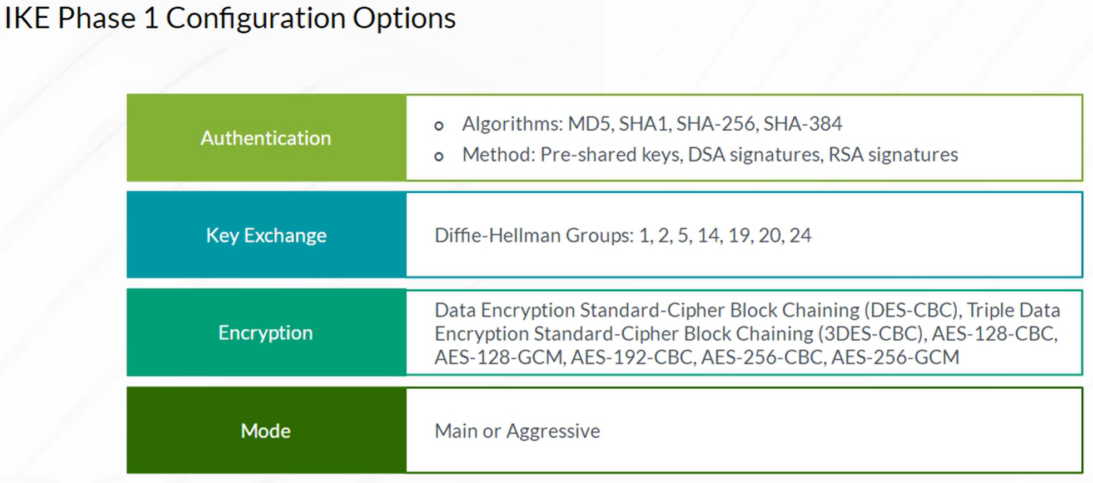Click the word Aggressive in Mode row
The width and height of the screenshot is (1093, 483).
coord(553,431)
